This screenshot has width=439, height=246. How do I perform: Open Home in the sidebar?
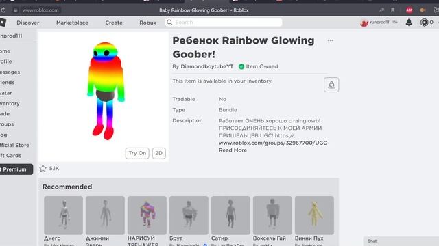coord(5,51)
